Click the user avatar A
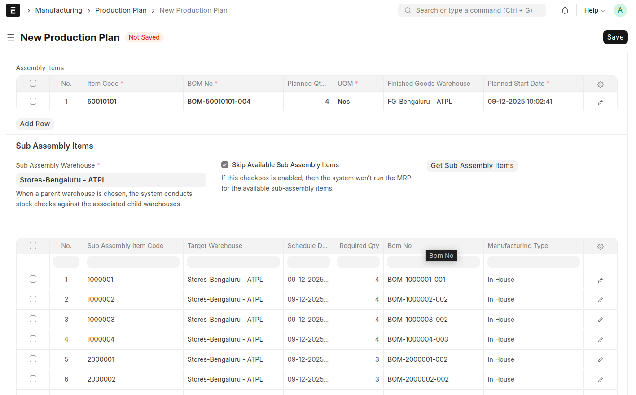This screenshot has width=636, height=395. coord(620,10)
